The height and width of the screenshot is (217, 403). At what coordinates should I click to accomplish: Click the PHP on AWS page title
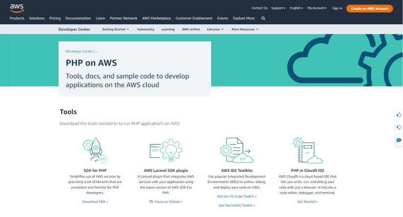(x=91, y=63)
